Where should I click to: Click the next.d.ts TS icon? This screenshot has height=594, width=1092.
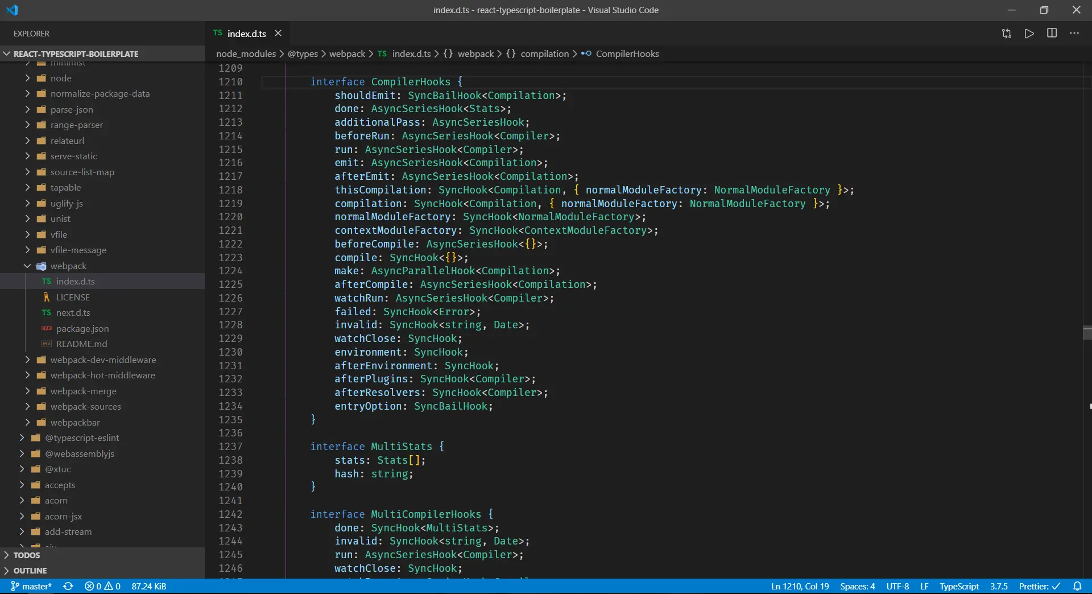pyautogui.click(x=47, y=313)
